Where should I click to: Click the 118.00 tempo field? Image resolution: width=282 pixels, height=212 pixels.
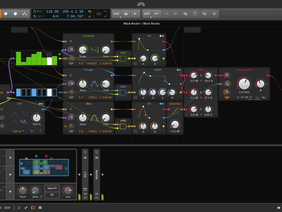tap(52, 11)
